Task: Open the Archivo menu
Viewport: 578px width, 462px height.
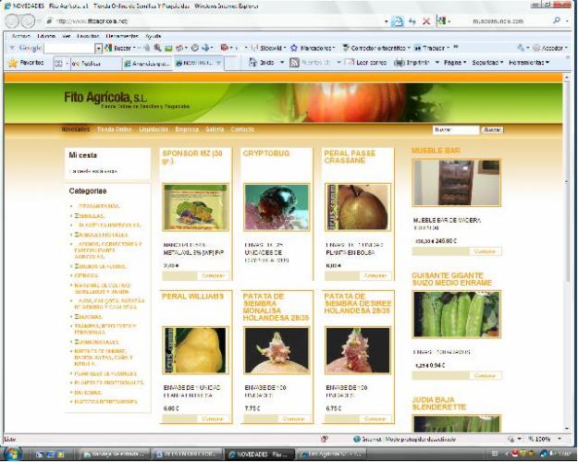Action: 21,36
